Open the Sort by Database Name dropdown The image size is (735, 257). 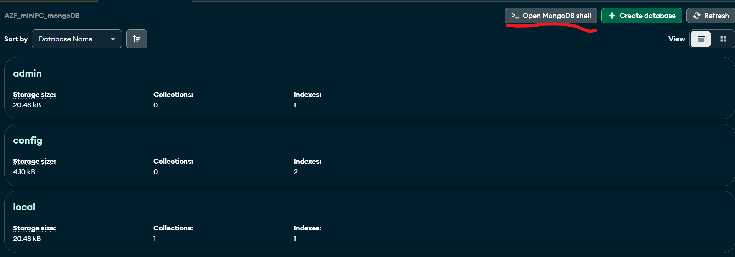click(x=77, y=39)
